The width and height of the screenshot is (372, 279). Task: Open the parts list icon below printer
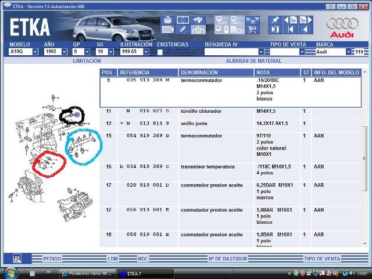click(168, 30)
